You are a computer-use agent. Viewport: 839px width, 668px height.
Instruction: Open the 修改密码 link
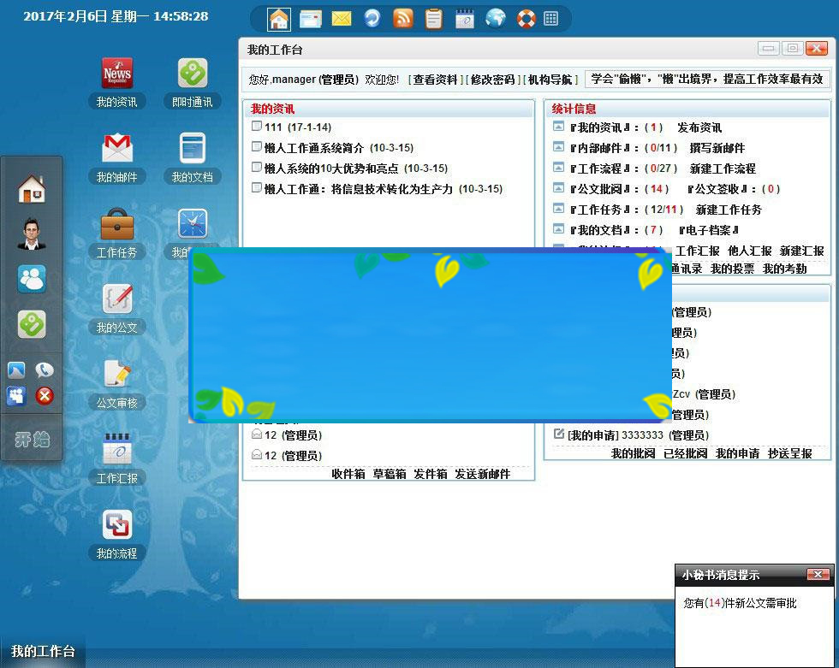492,80
